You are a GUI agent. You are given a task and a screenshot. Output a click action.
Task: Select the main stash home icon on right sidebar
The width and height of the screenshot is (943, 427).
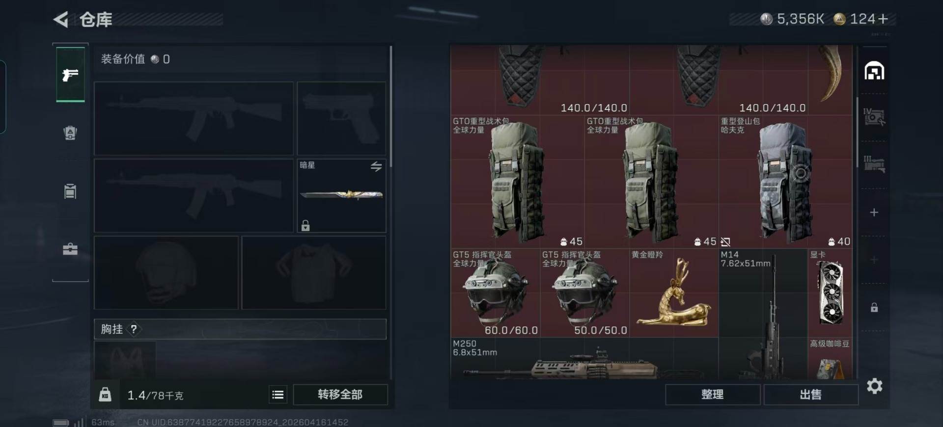click(874, 71)
